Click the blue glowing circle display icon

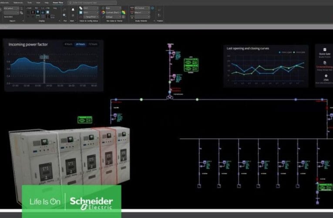pos(38,12)
